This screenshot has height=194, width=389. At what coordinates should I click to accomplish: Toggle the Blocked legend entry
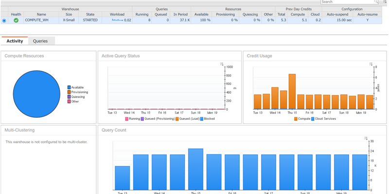208,119
